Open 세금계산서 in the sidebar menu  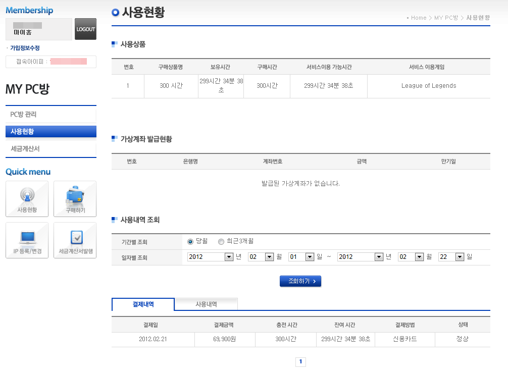click(50, 149)
